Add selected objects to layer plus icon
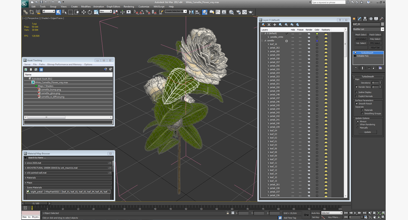The height and width of the screenshot is (220, 408). click(x=275, y=24)
